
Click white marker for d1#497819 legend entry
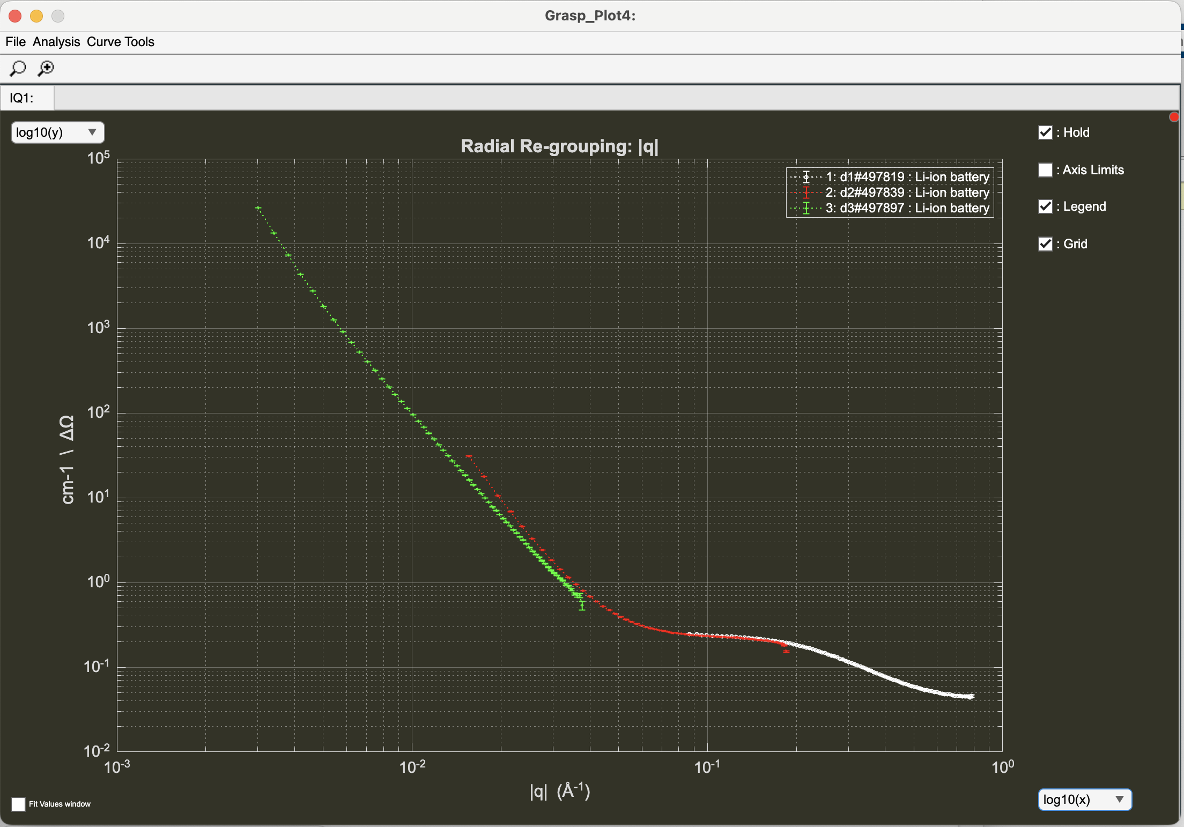coord(806,177)
